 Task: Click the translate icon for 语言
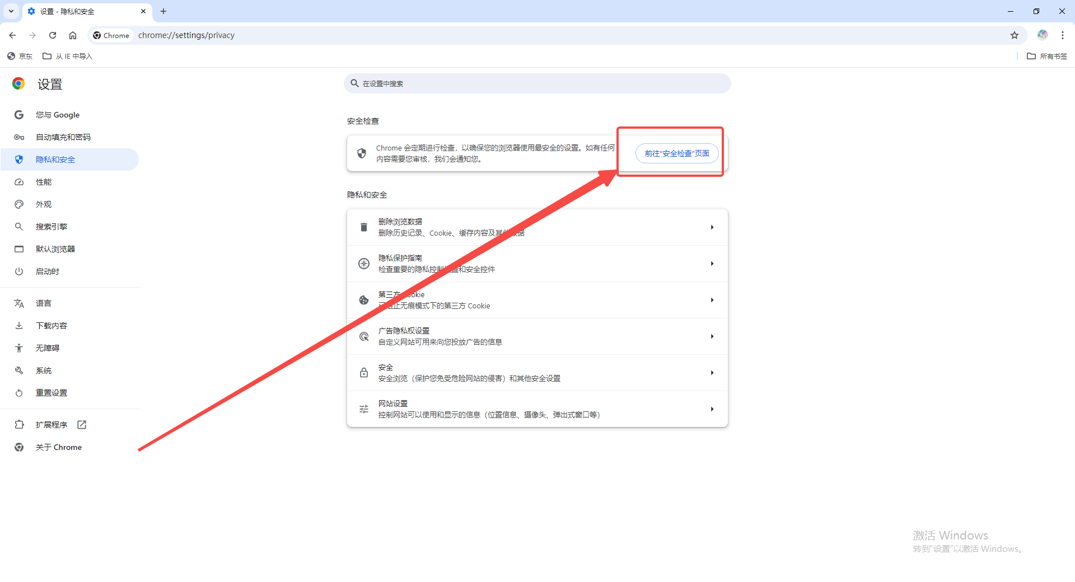pyautogui.click(x=19, y=303)
